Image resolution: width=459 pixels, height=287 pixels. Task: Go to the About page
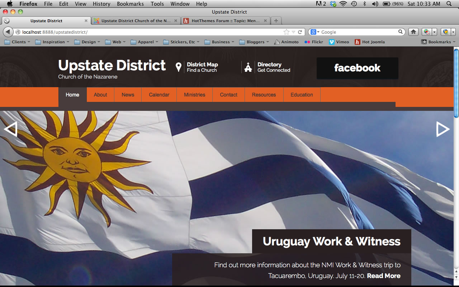pyautogui.click(x=100, y=95)
